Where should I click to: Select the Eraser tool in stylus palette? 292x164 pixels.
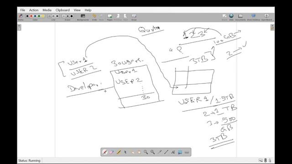coord(112,152)
